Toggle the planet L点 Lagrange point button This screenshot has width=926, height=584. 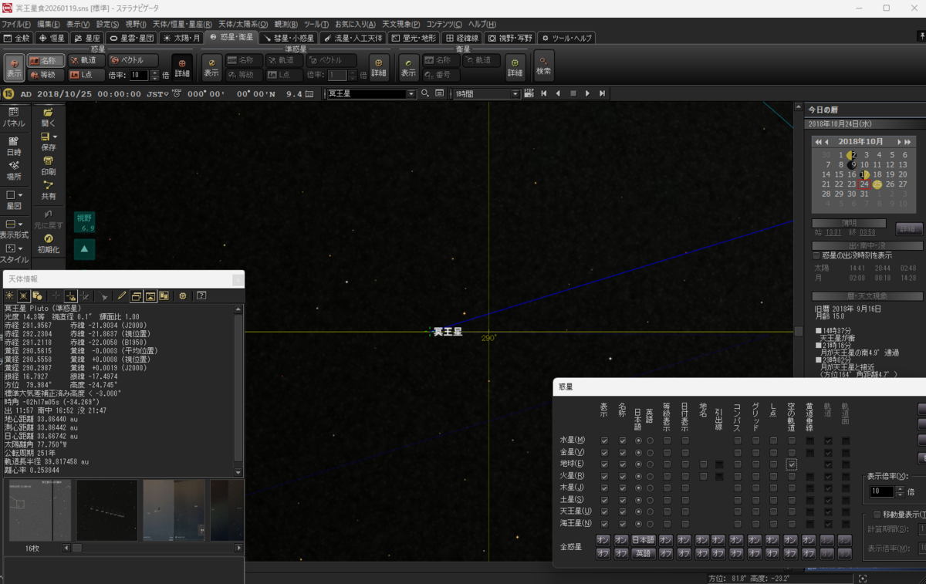86,75
